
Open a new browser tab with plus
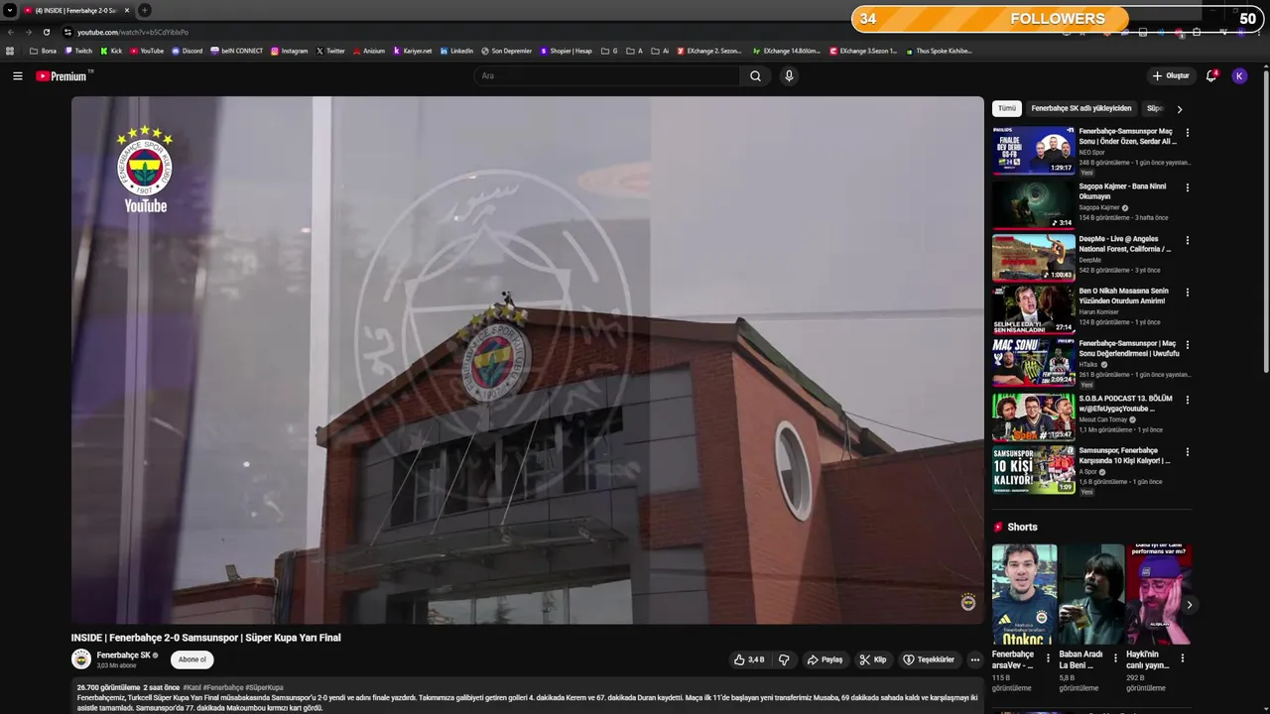(x=145, y=10)
